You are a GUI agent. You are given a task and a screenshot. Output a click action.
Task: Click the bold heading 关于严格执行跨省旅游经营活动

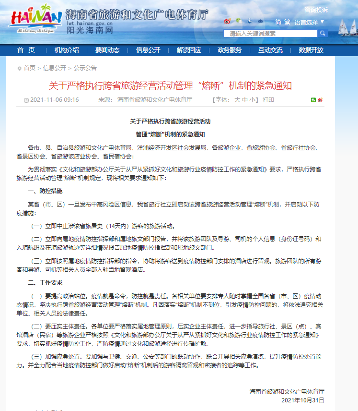click(x=170, y=121)
